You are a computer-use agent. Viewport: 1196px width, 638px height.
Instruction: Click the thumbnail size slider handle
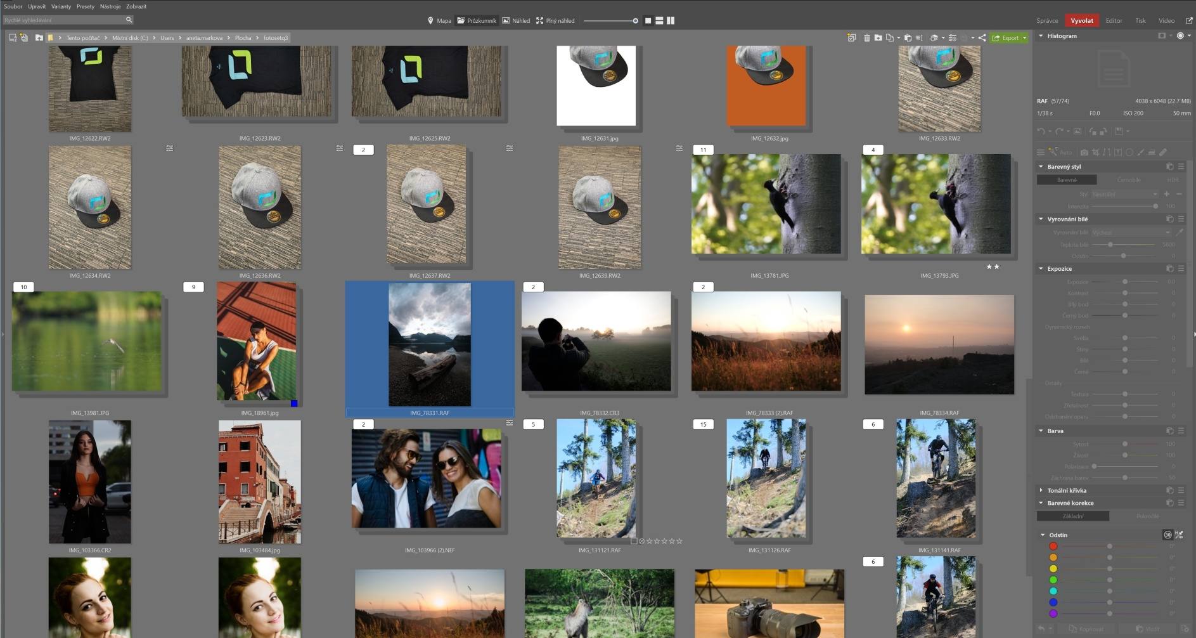(635, 20)
